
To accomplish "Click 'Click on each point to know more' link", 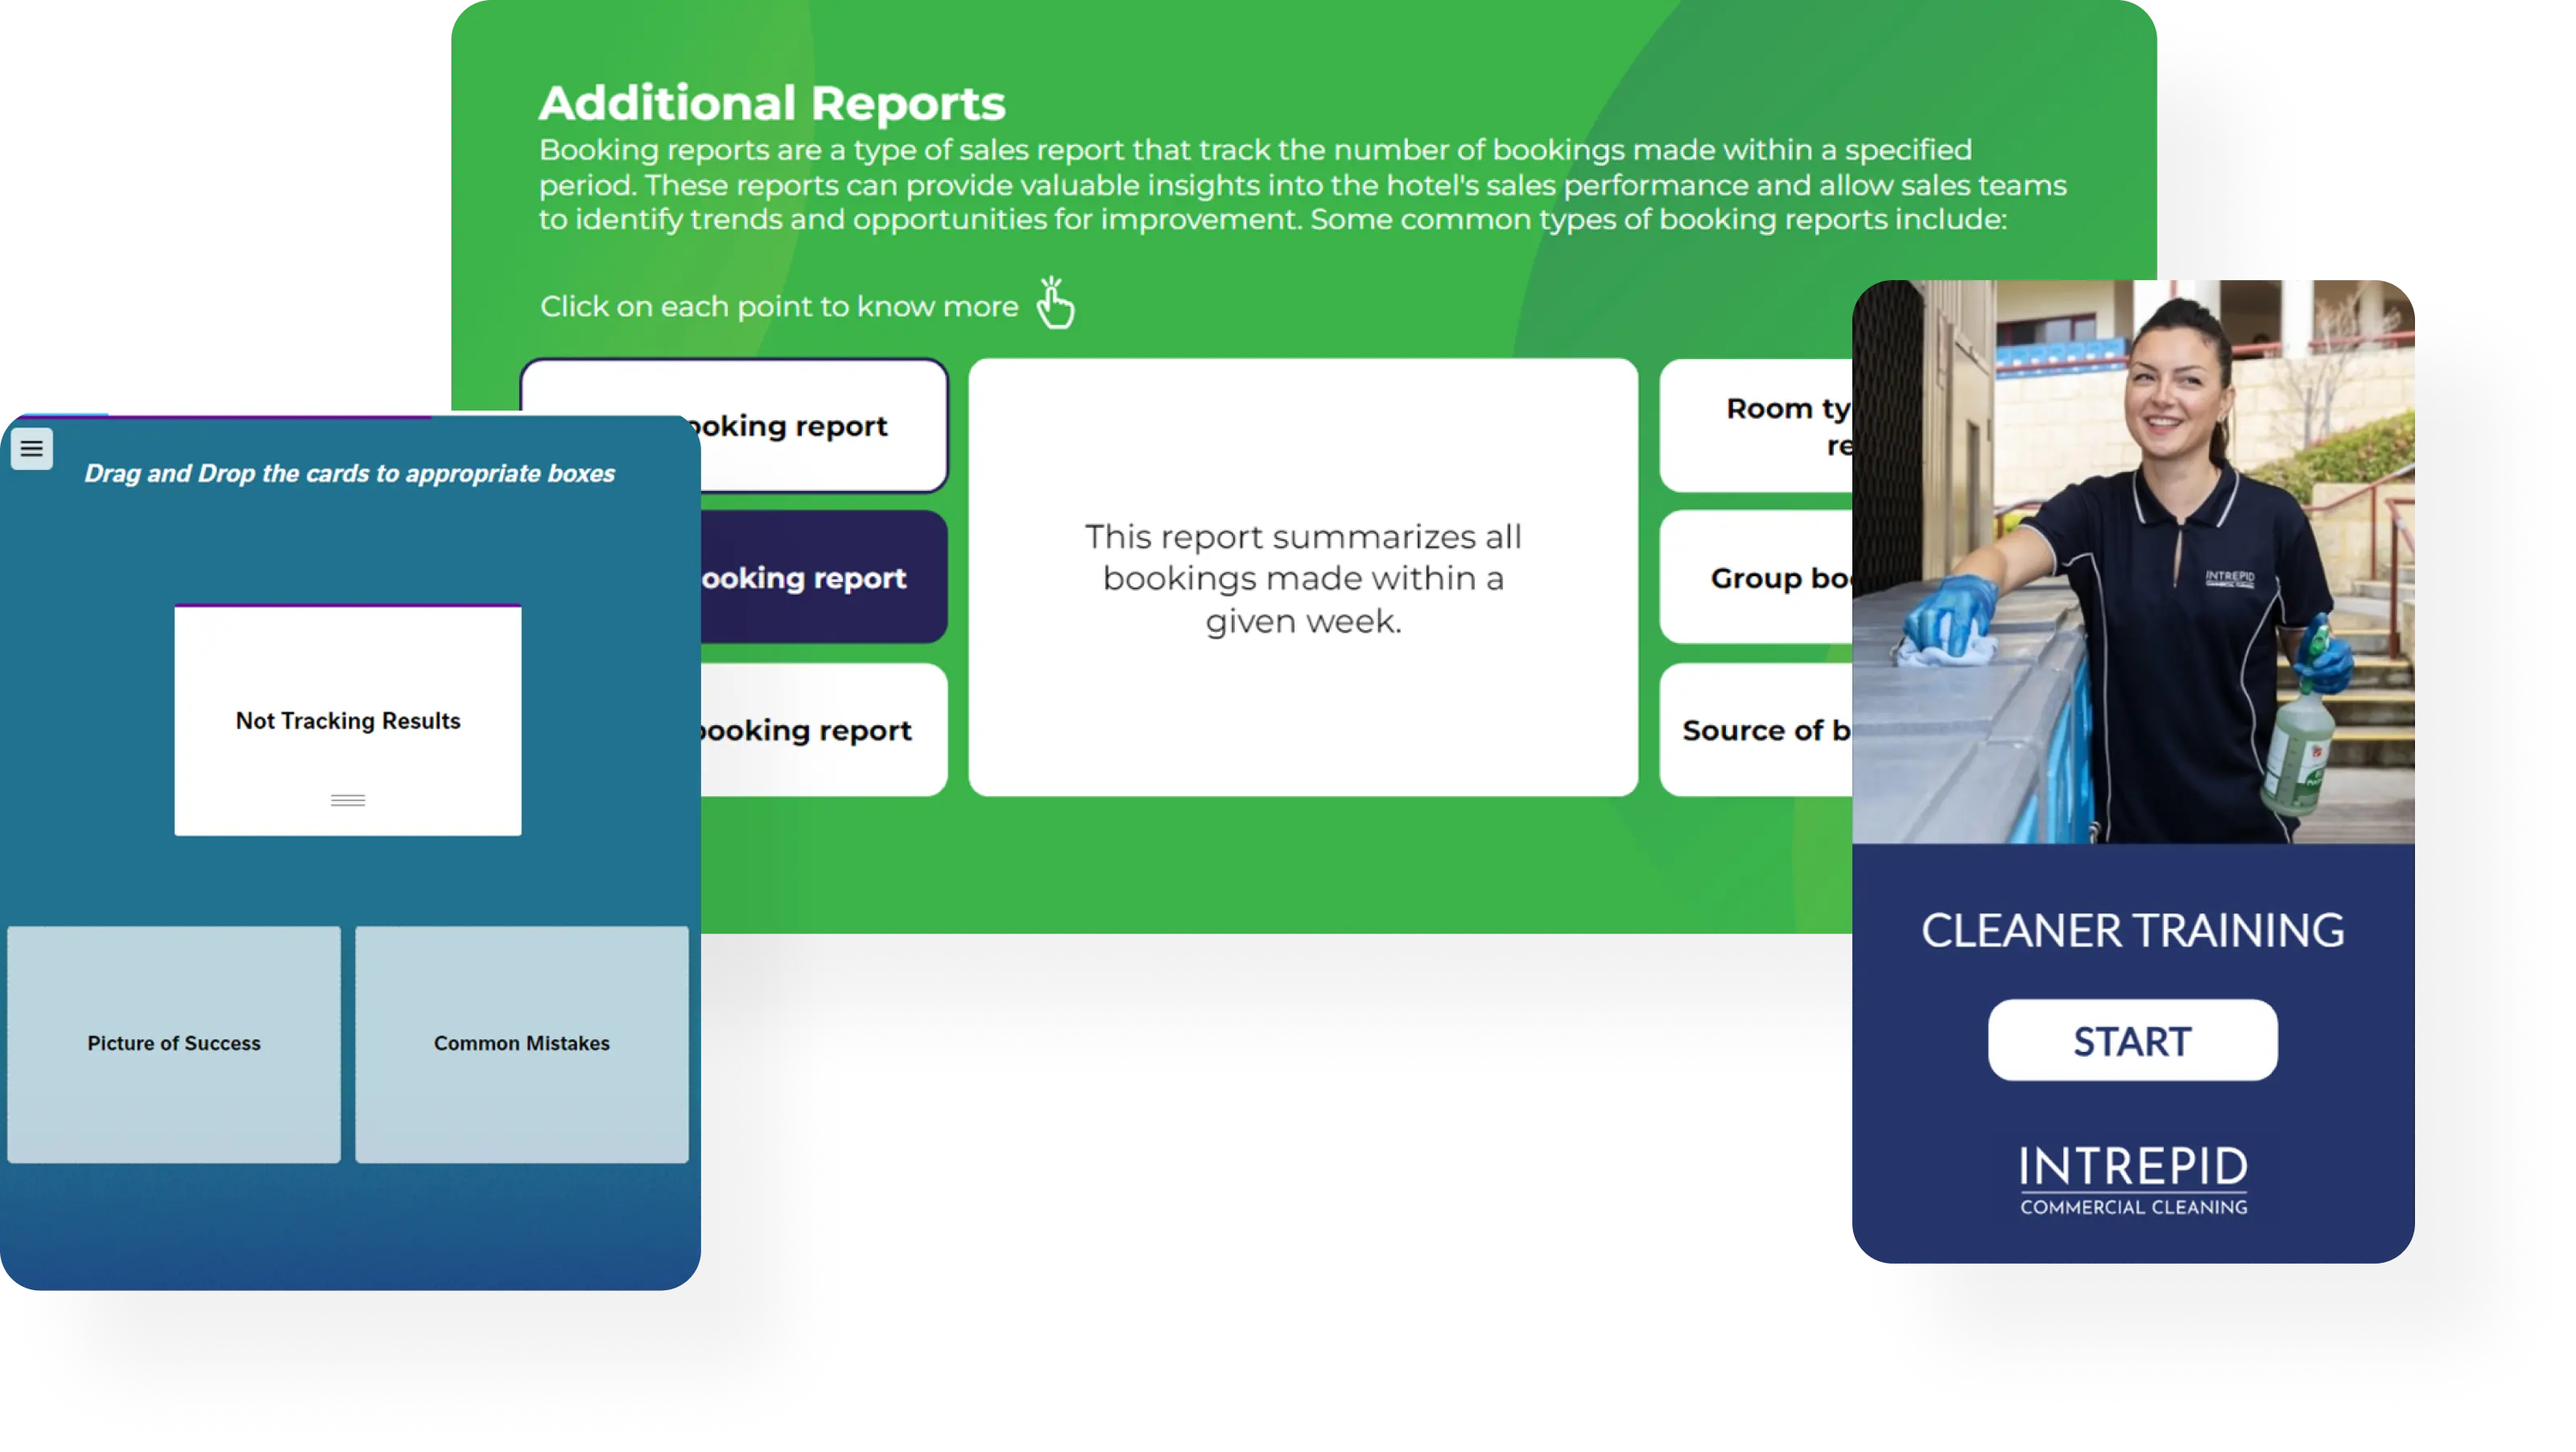I will coord(778,304).
